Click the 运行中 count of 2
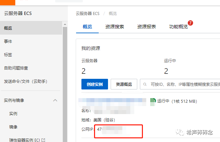220x142 pixels. coord(166,71)
